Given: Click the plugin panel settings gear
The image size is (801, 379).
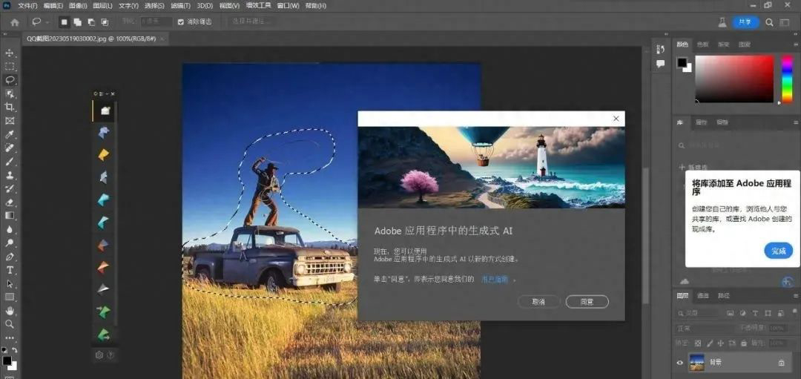Looking at the screenshot, I should tap(99, 355).
